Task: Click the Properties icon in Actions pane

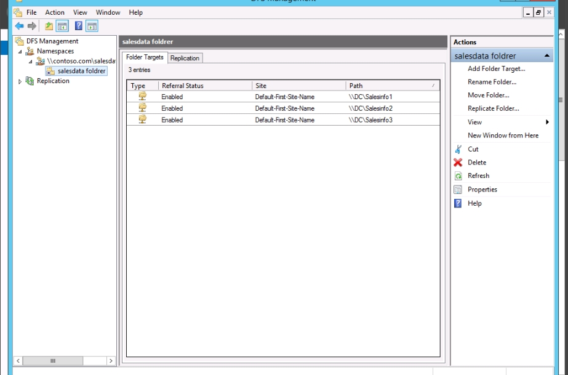Action: (458, 190)
